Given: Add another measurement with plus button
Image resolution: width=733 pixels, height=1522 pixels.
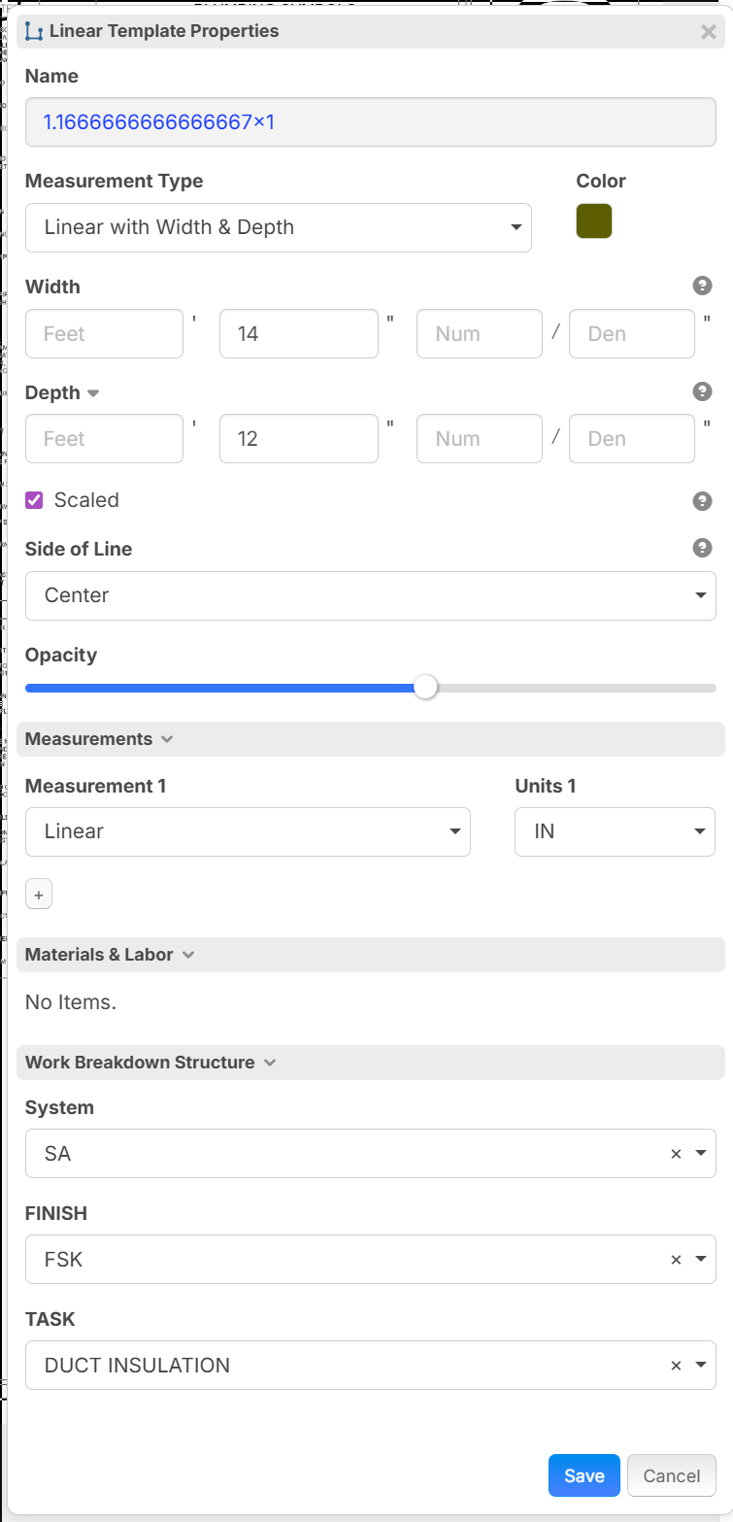Looking at the screenshot, I should point(39,895).
